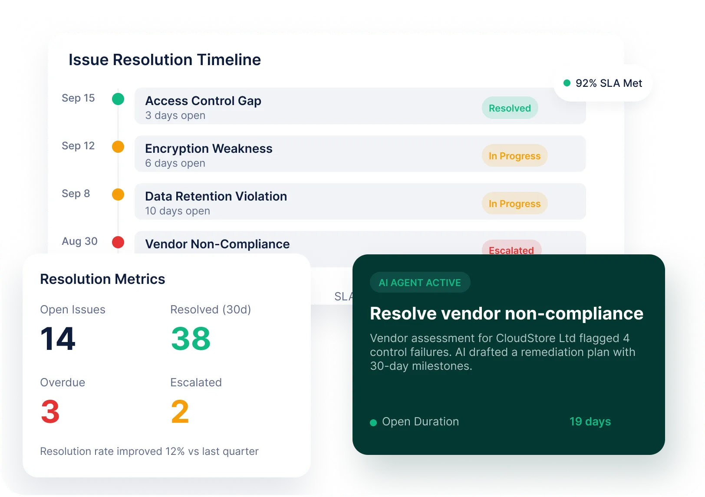Screen dimensions: 705x497
Task: Open the Access Control Gap issue
Action: coord(360,106)
